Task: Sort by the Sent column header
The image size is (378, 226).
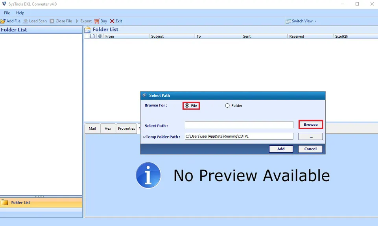Action: tap(264, 37)
